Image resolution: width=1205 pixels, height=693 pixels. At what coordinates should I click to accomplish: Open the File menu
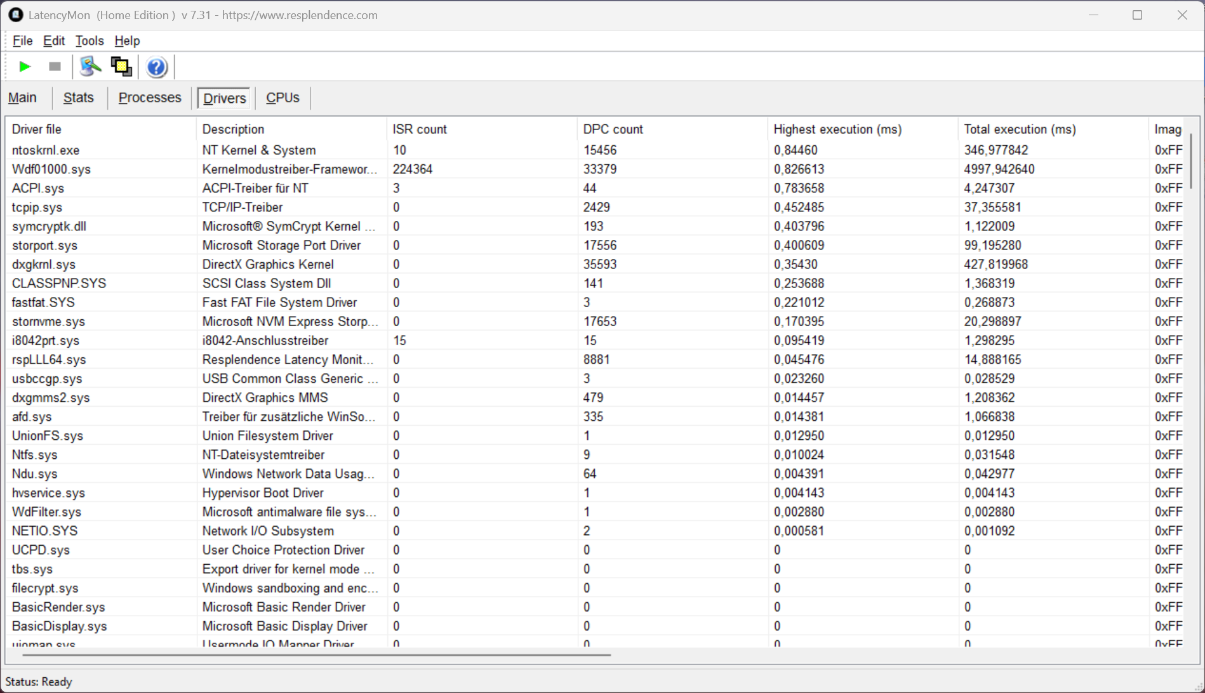tap(22, 41)
